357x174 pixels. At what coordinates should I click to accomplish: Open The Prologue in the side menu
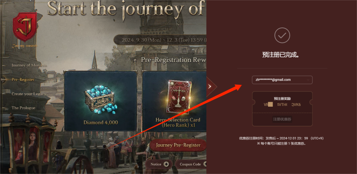(23, 108)
